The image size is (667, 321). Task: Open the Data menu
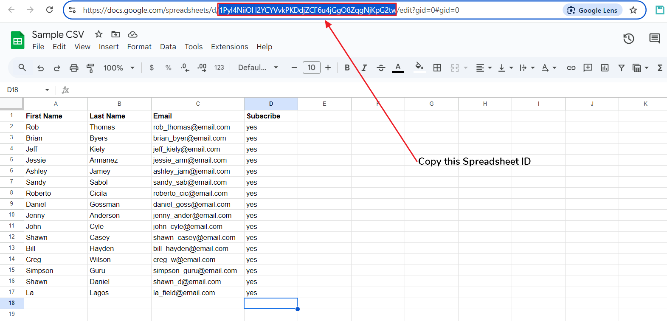pyautogui.click(x=168, y=47)
